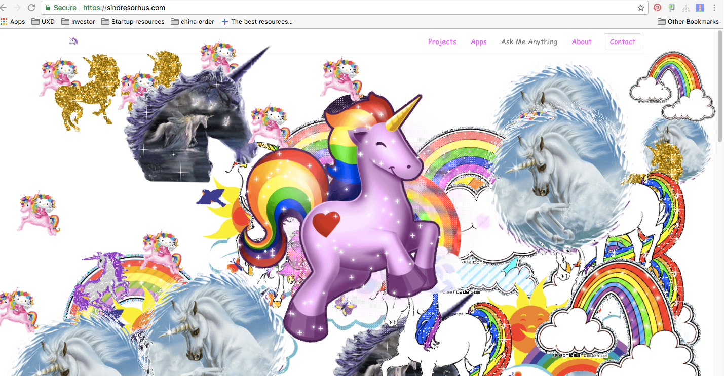Viewport: 724px width, 376px height.
Task: Click the tree-diagram extension icon
Action: coord(686,8)
